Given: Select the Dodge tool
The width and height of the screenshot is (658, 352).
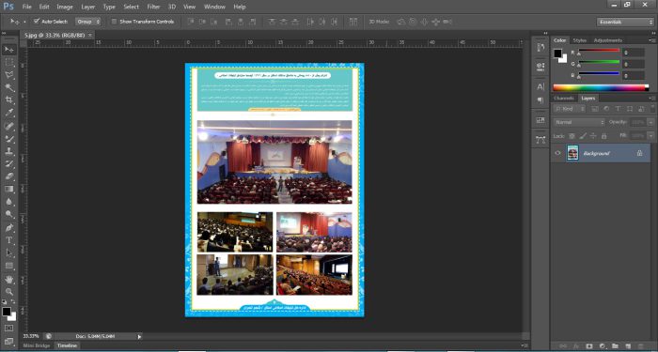Looking at the screenshot, I should (9, 214).
